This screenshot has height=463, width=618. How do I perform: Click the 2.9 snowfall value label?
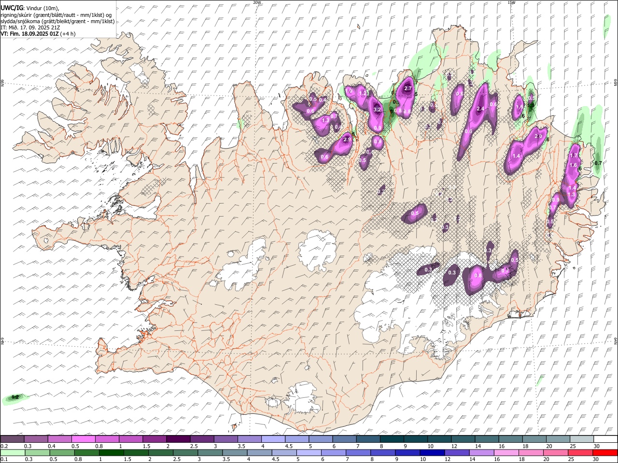point(347,140)
